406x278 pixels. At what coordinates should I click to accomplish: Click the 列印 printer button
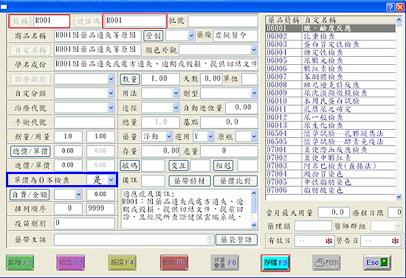326,263
